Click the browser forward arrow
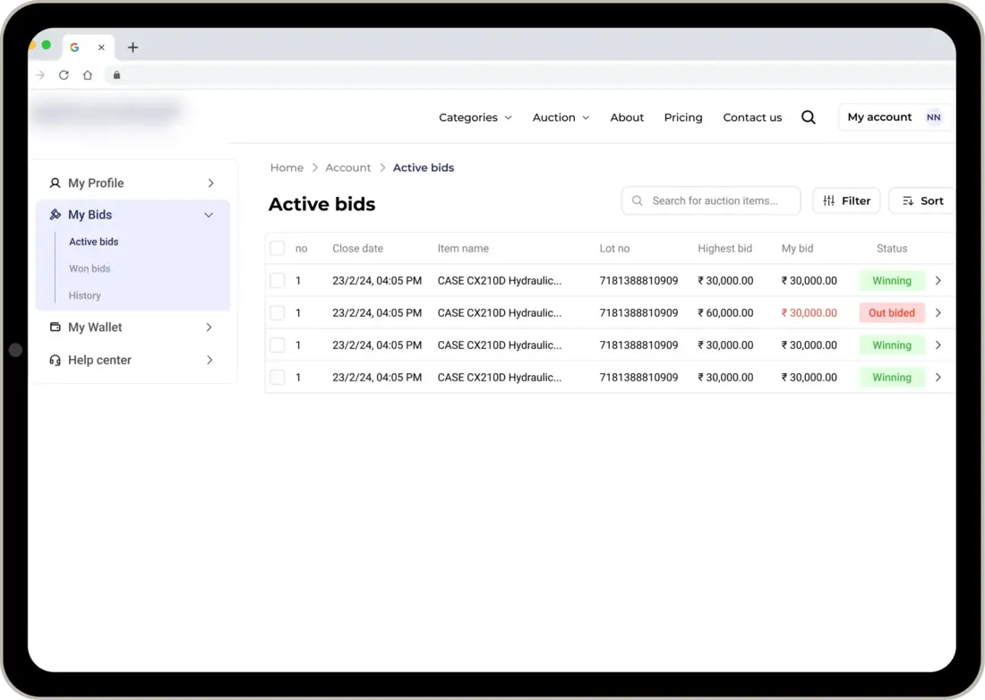 click(x=40, y=74)
